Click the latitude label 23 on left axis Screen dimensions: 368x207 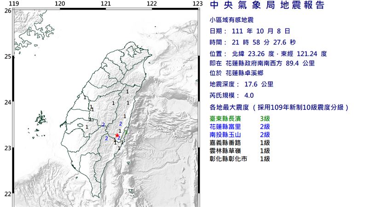[8, 148]
